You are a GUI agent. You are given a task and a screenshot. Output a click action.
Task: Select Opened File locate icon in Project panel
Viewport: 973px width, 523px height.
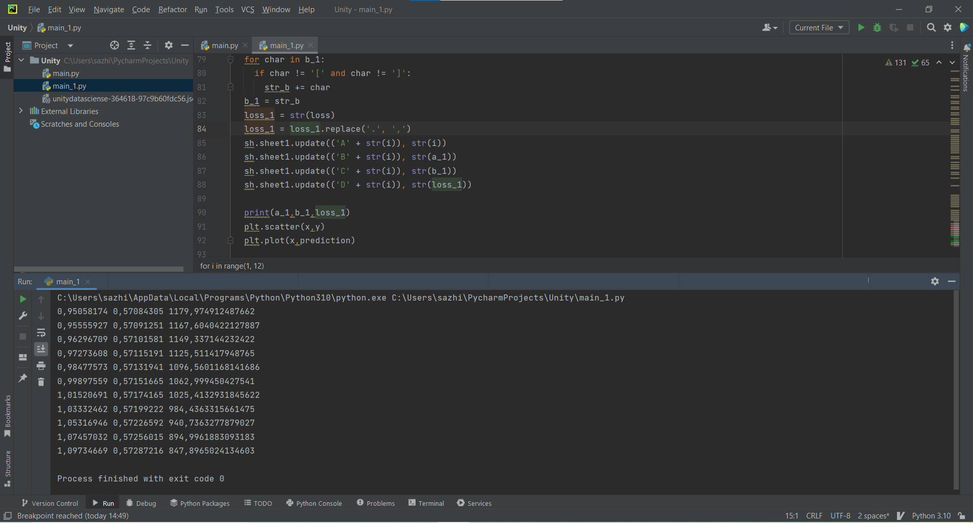point(115,45)
